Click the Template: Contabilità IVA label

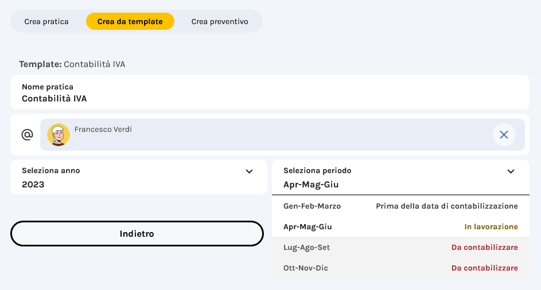pyautogui.click(x=72, y=64)
